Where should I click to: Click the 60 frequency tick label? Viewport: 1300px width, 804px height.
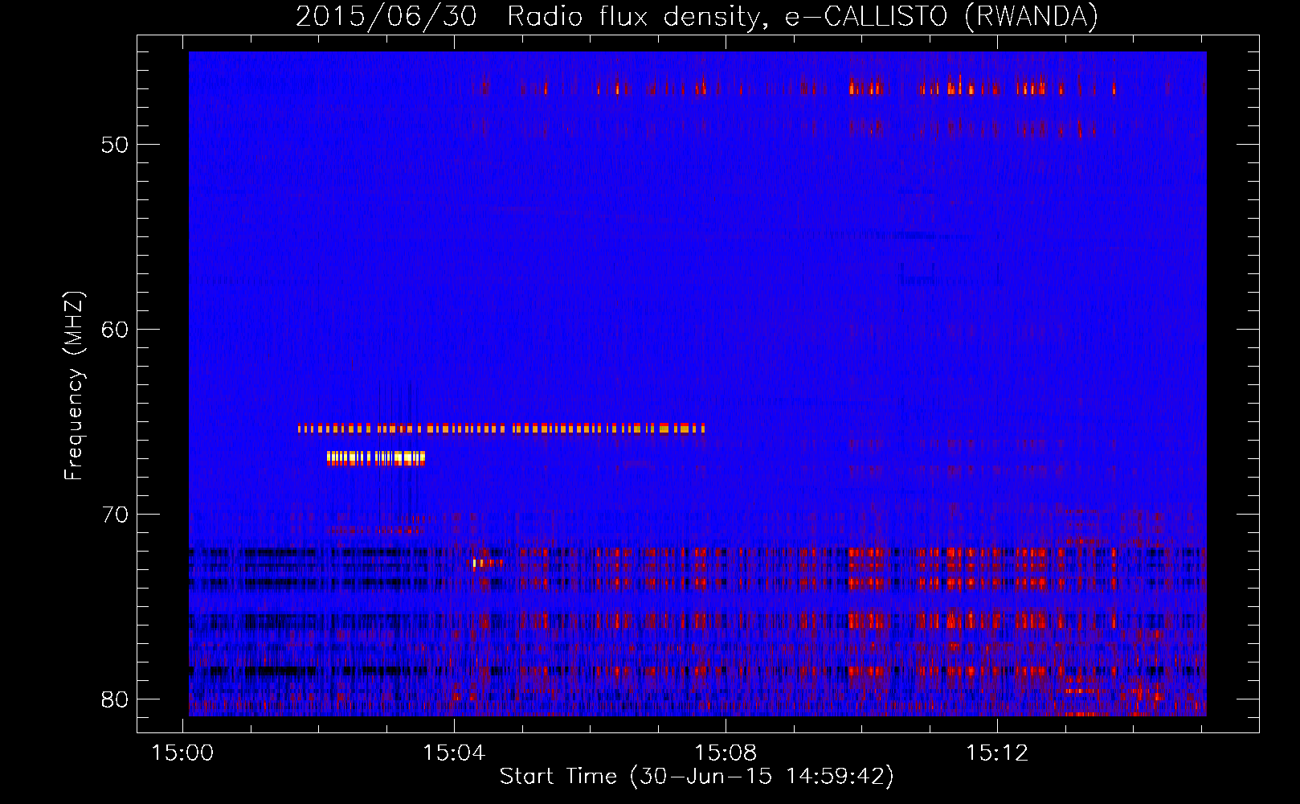click(x=115, y=330)
